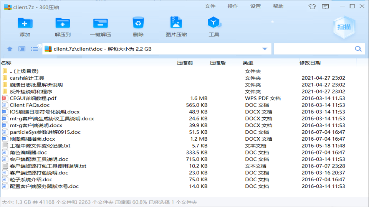Select the 粒子系统介绍.doc file icon
Viewport: 369px width, 207px height.
[x=4, y=179]
